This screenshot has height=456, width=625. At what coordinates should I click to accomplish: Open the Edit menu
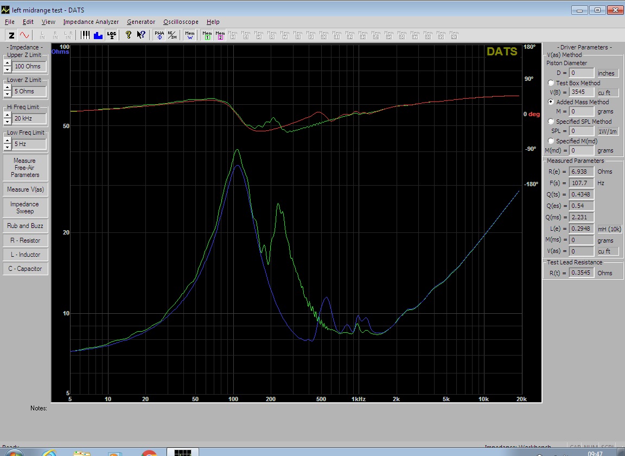point(28,22)
